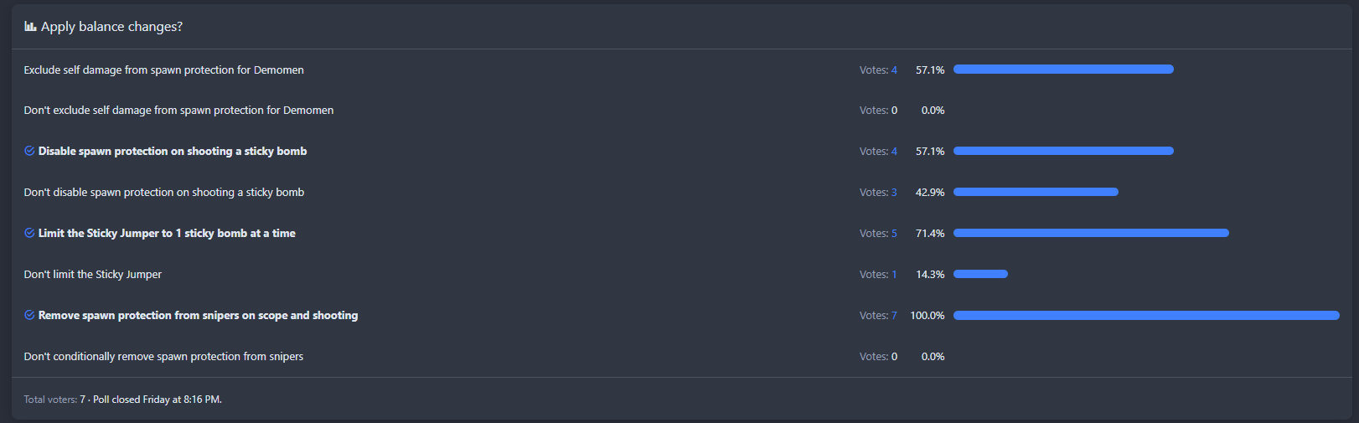
Task: Click checkmark icon beside Disable spawn protection
Action: coord(29,151)
